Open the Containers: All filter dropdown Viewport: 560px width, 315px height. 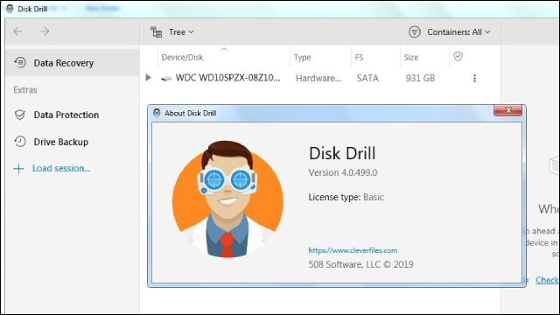point(458,32)
